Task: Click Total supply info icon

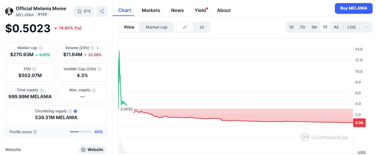Action: click(41, 90)
